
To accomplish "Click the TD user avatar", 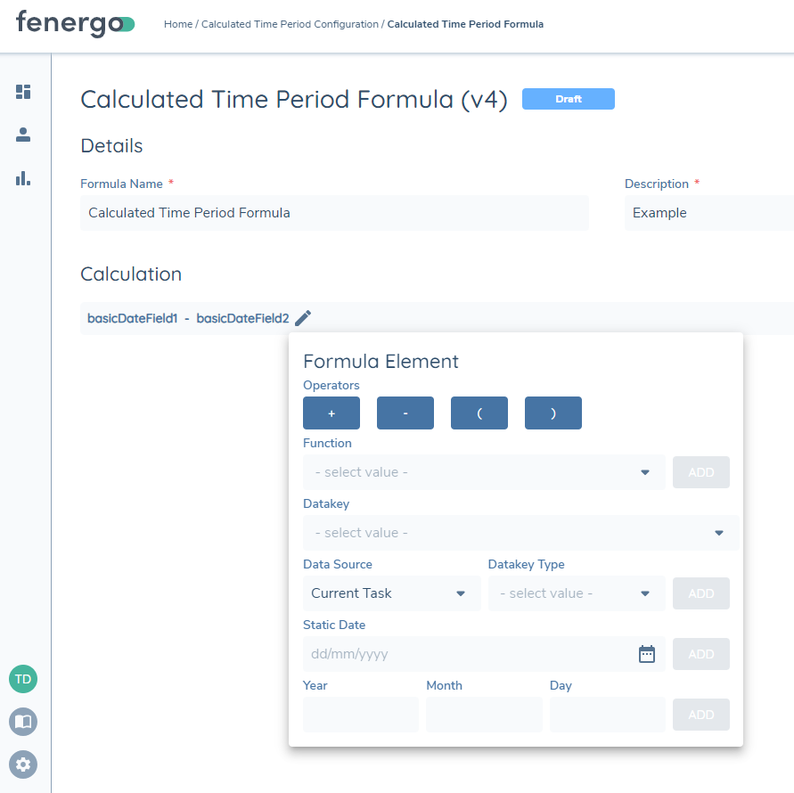I will [x=23, y=679].
